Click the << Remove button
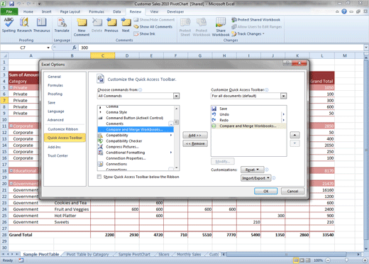369x264 pixels. pyautogui.click(x=195, y=143)
